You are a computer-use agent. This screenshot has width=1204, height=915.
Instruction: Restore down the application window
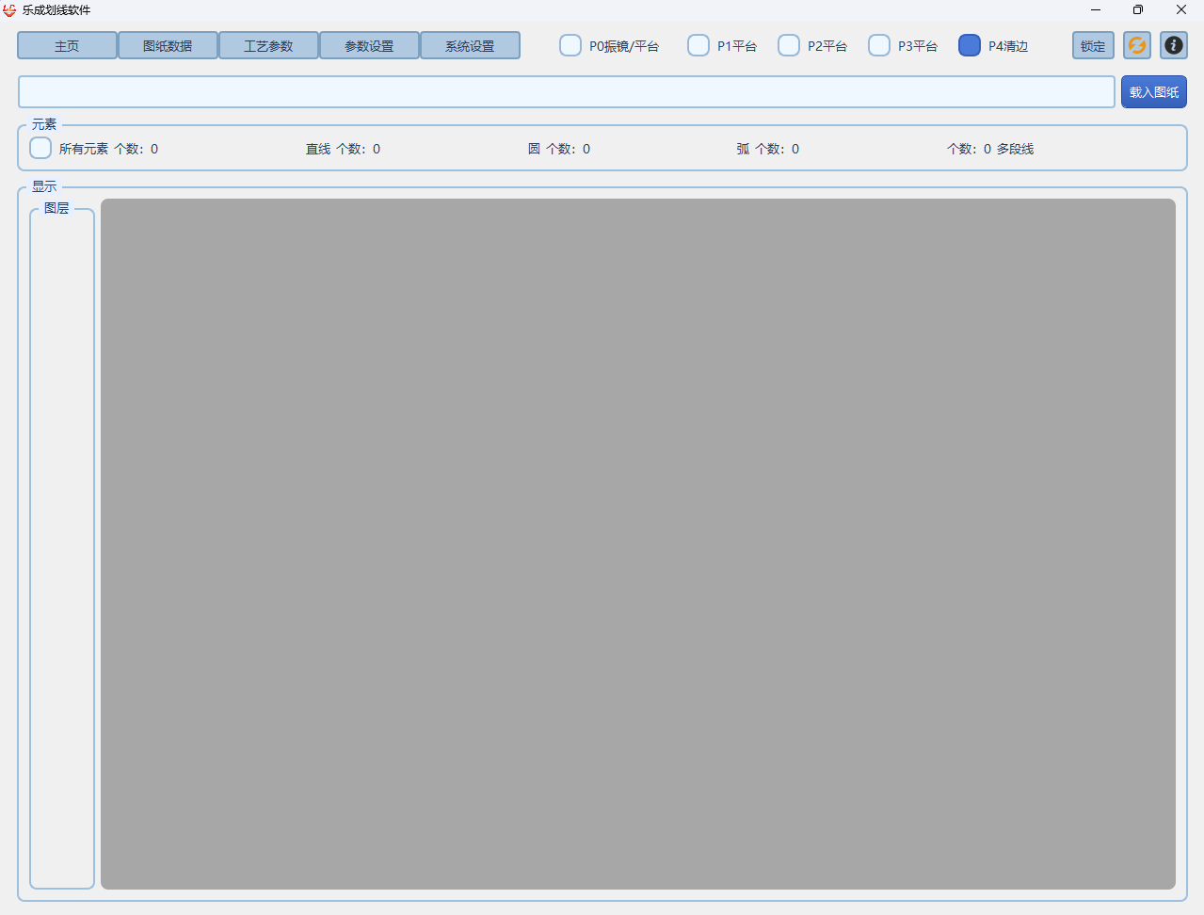(1138, 10)
